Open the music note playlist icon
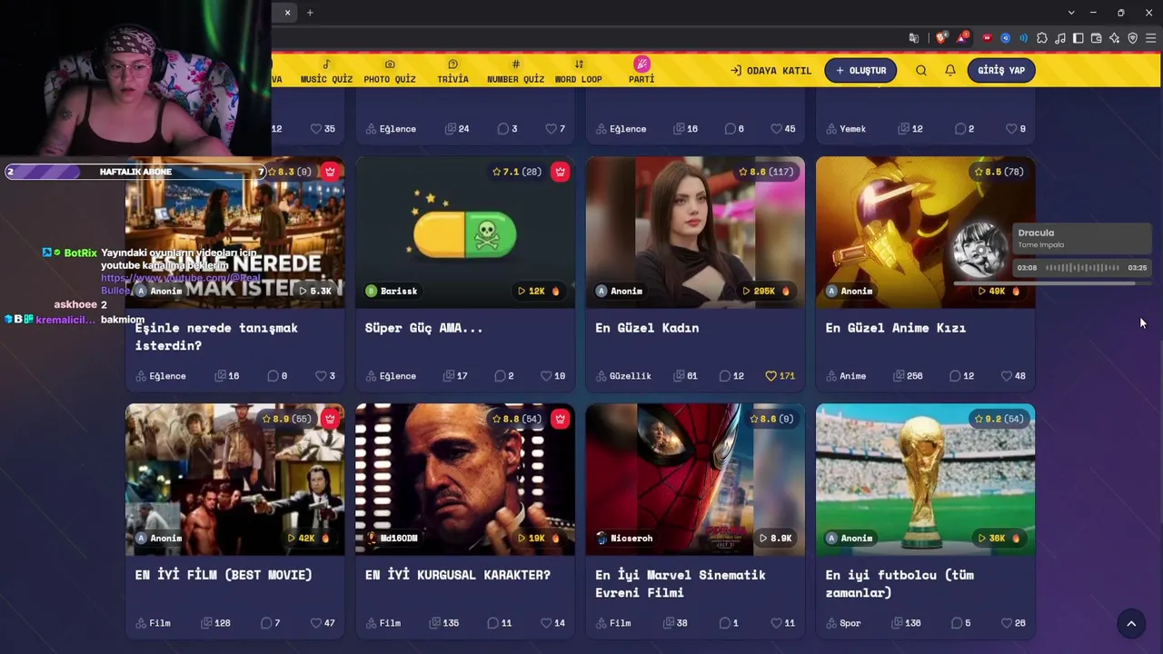 pyautogui.click(x=1060, y=38)
